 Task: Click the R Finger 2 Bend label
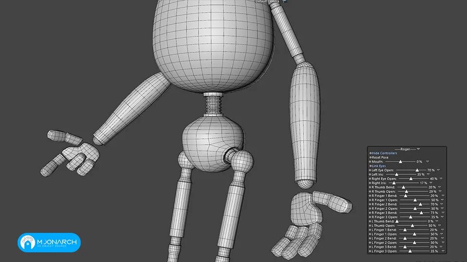pos(384,204)
